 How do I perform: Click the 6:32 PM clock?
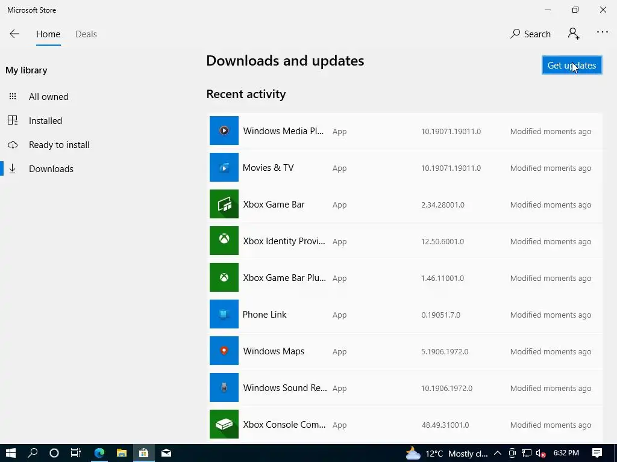coord(566,453)
